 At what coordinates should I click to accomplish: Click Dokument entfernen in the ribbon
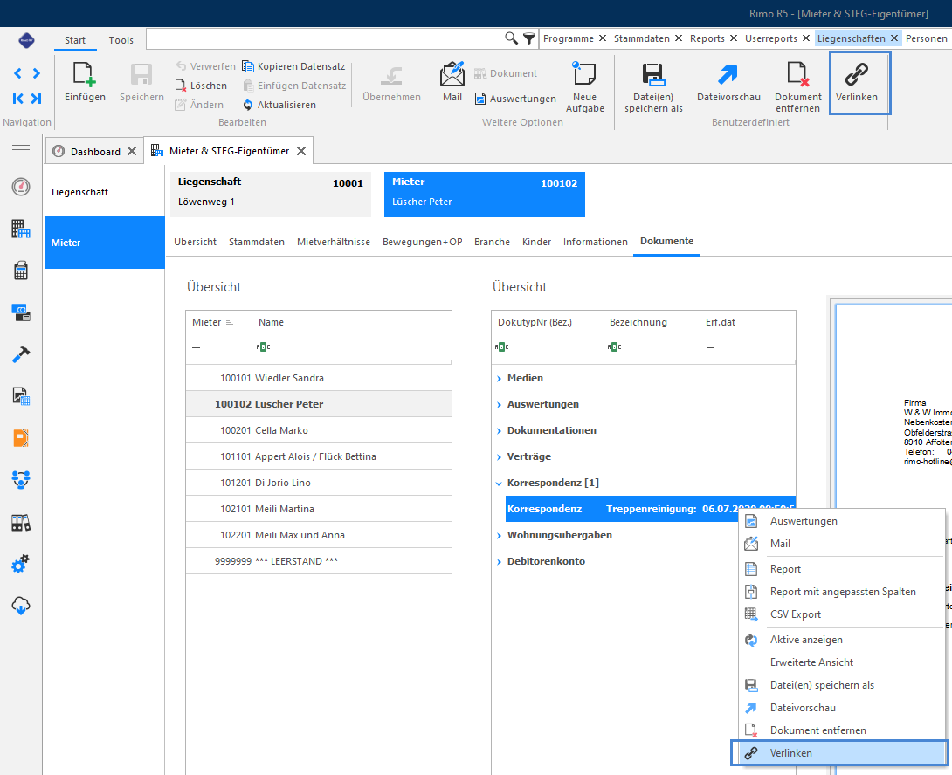[797, 86]
